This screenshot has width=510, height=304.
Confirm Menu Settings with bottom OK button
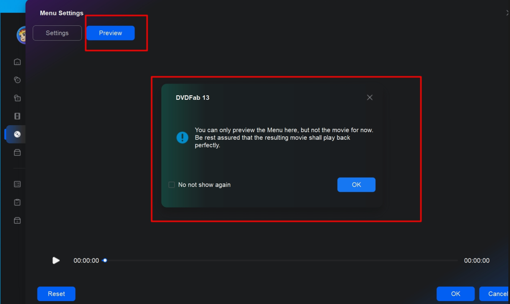pos(455,294)
